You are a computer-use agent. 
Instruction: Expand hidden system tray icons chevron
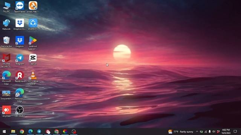pos(197,132)
